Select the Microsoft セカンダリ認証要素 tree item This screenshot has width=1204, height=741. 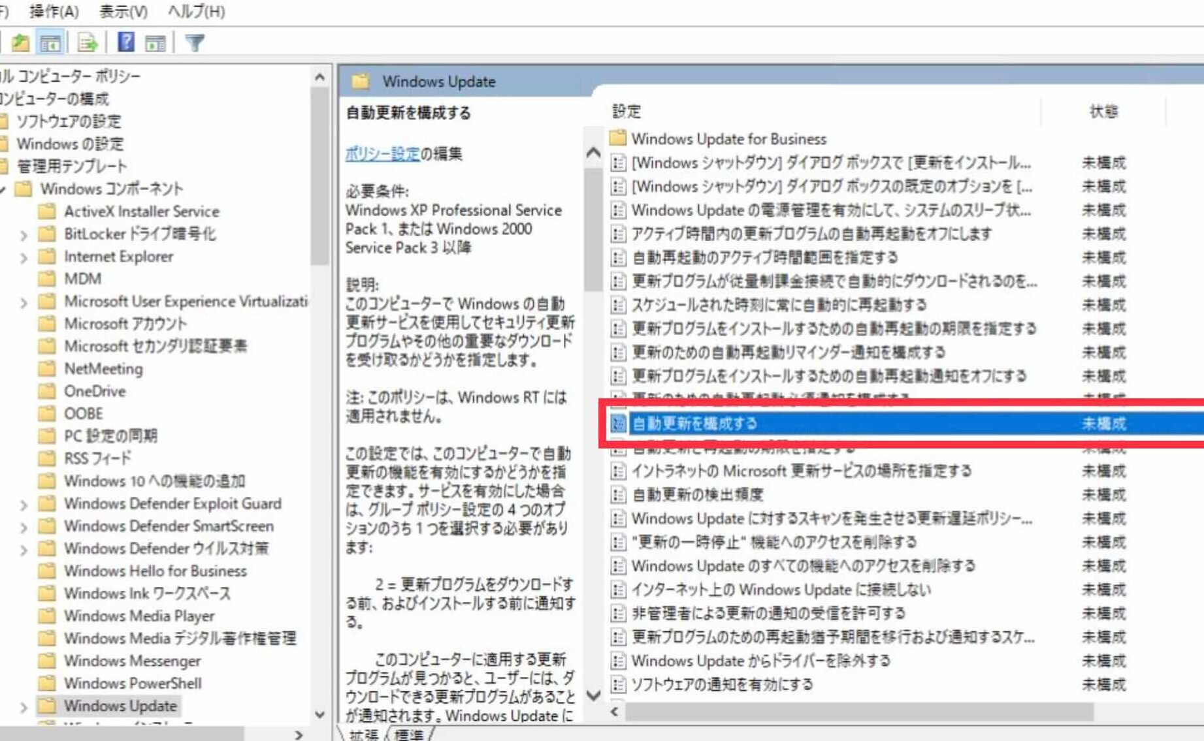coord(155,346)
